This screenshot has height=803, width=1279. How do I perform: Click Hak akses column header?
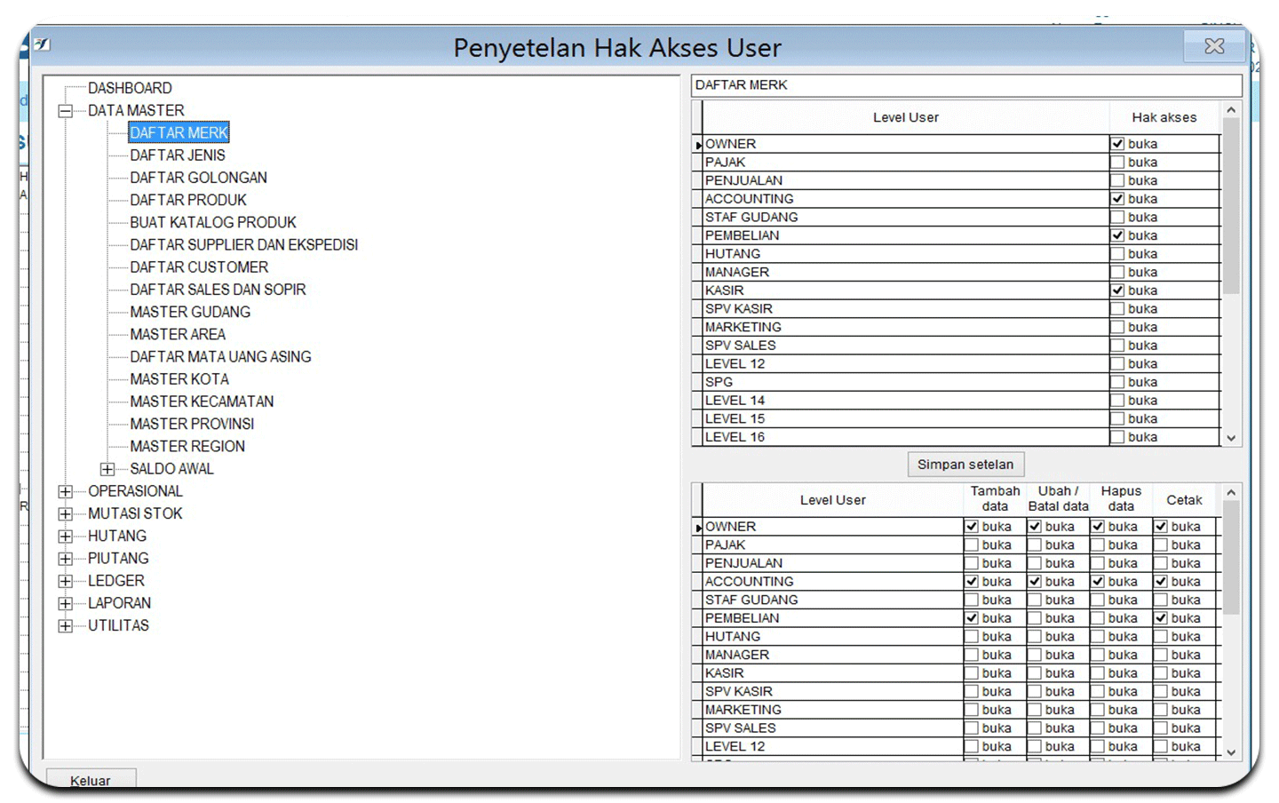coord(1164,117)
